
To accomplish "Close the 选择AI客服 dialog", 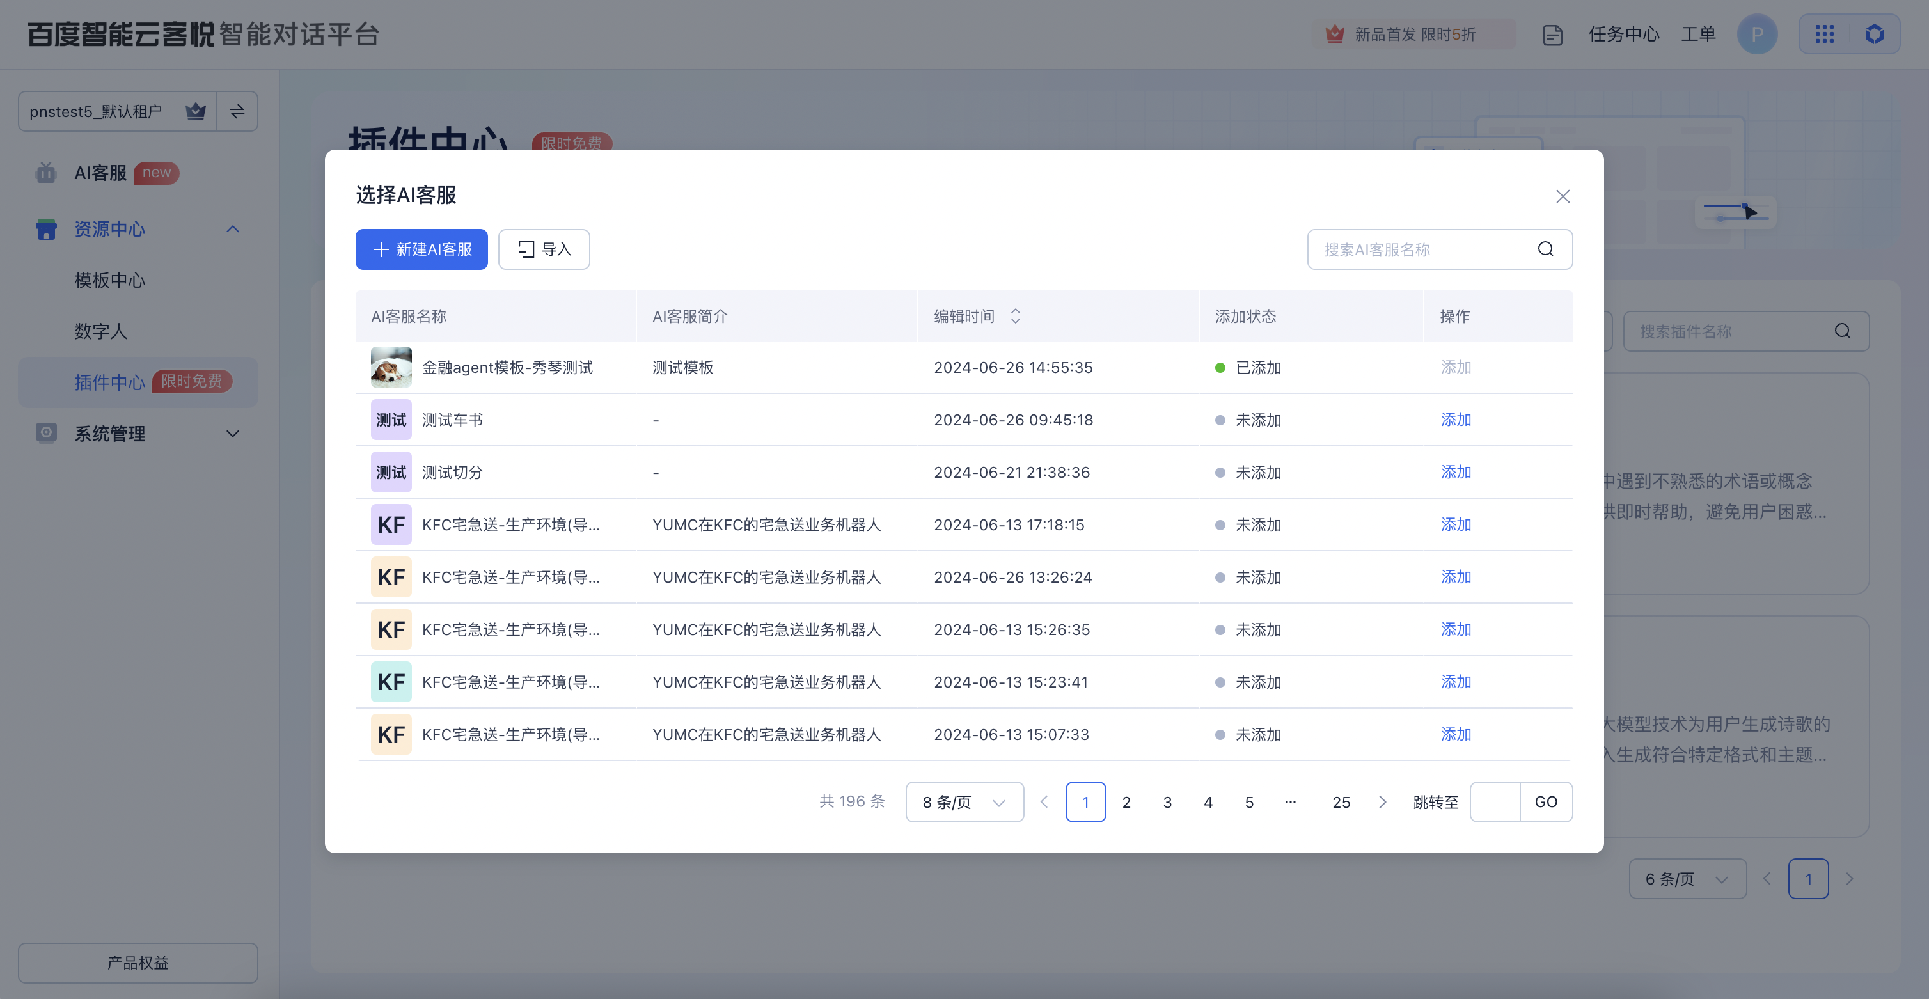I will pyautogui.click(x=1562, y=196).
